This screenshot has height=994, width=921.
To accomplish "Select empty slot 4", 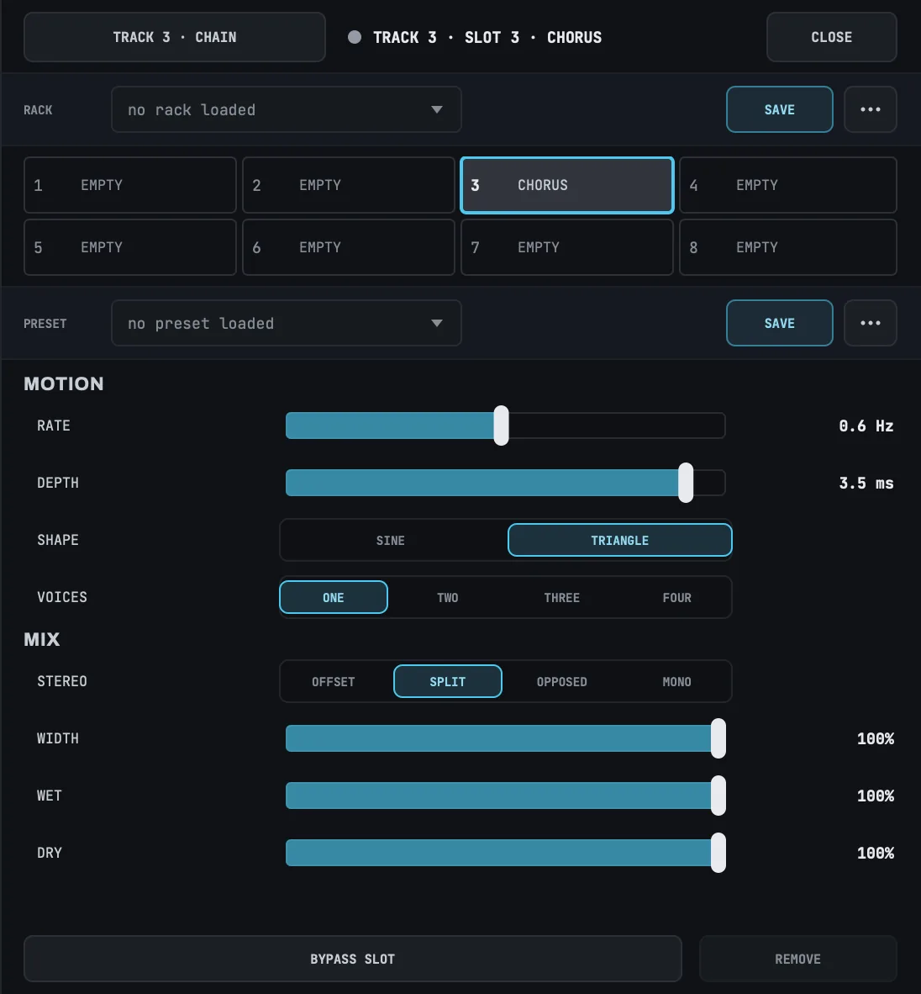I will coord(788,185).
